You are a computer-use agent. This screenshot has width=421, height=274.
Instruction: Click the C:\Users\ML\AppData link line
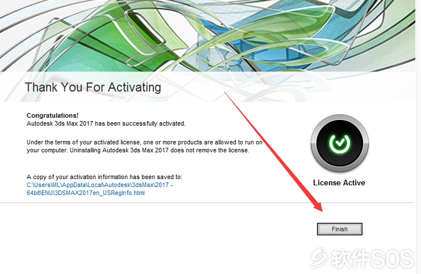pyautogui.click(x=99, y=185)
